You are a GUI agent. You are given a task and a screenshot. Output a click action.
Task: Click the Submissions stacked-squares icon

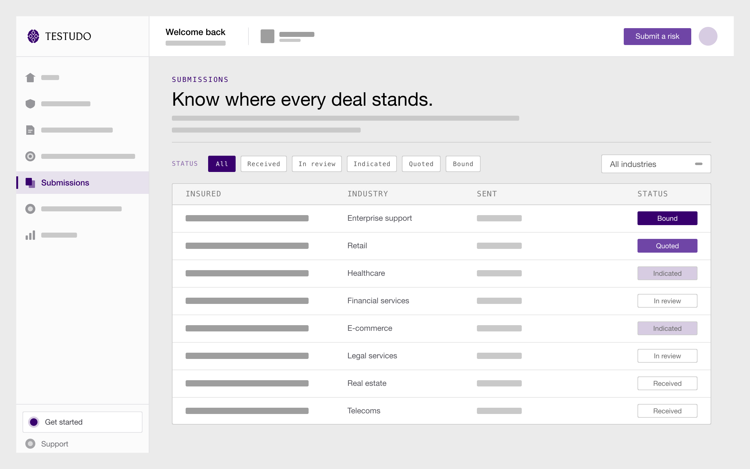click(x=30, y=183)
